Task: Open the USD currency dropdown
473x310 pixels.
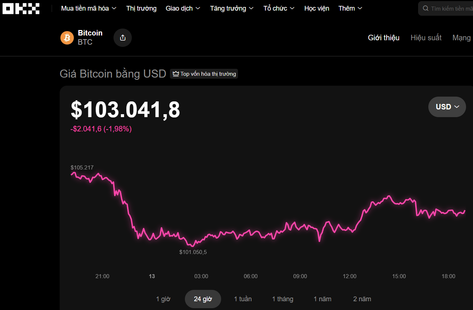Action: [x=447, y=107]
